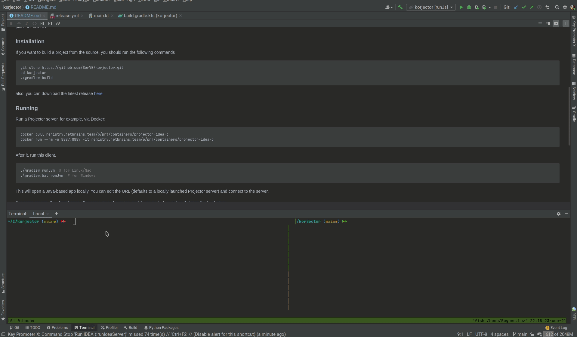Screen dimensions: 577x337
Task: Expand the profiler run options arrow
Action: coord(490,7)
